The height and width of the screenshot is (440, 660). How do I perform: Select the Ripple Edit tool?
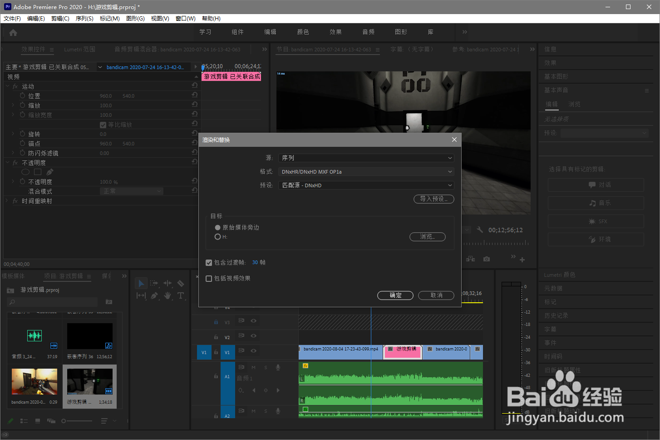click(167, 283)
